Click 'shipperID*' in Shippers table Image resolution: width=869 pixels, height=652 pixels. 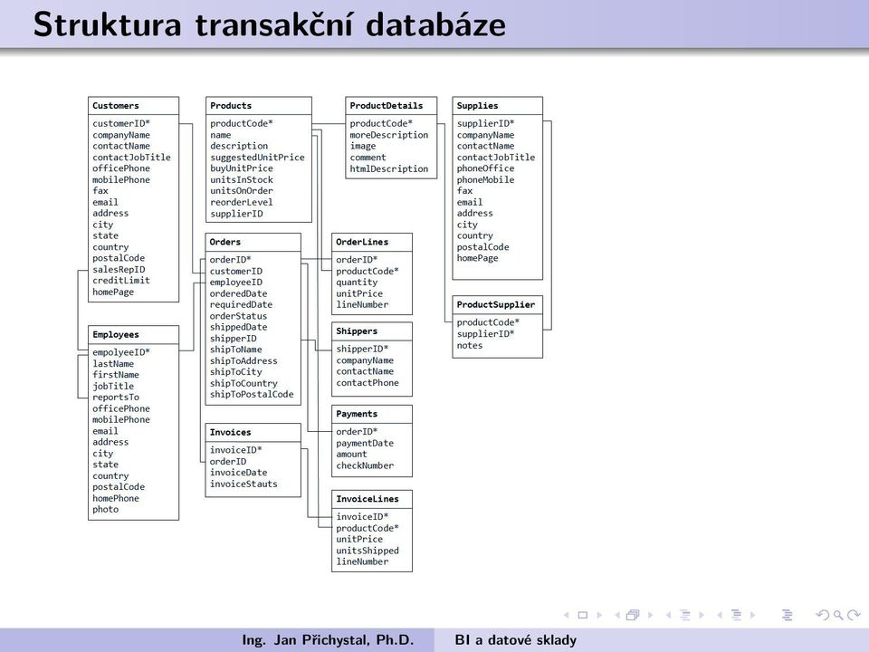coord(362,349)
